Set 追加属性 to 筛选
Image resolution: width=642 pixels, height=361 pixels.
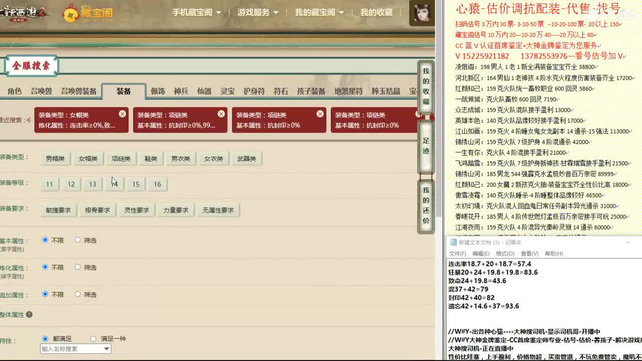click(78, 294)
